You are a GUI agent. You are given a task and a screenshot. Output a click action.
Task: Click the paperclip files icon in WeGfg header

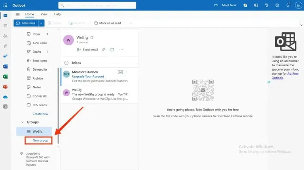coord(103,50)
